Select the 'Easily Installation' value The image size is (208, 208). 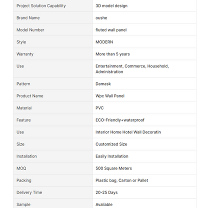coord(112,156)
